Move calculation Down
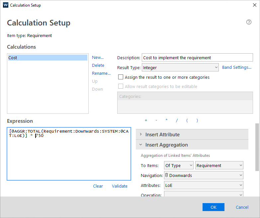The height and width of the screenshot is (218, 260). (x=98, y=89)
